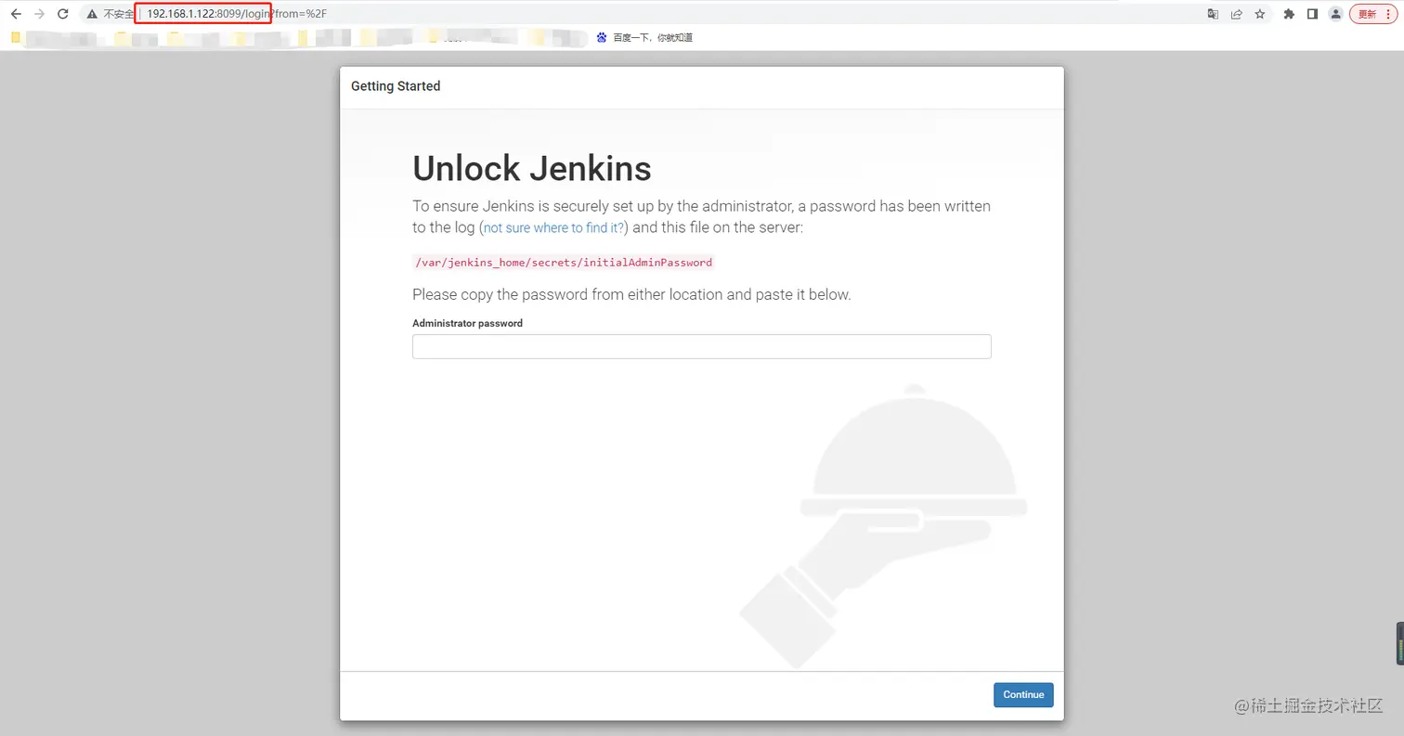Open the extensions puzzle icon
Viewport: 1404px width, 736px height.
[x=1289, y=14]
